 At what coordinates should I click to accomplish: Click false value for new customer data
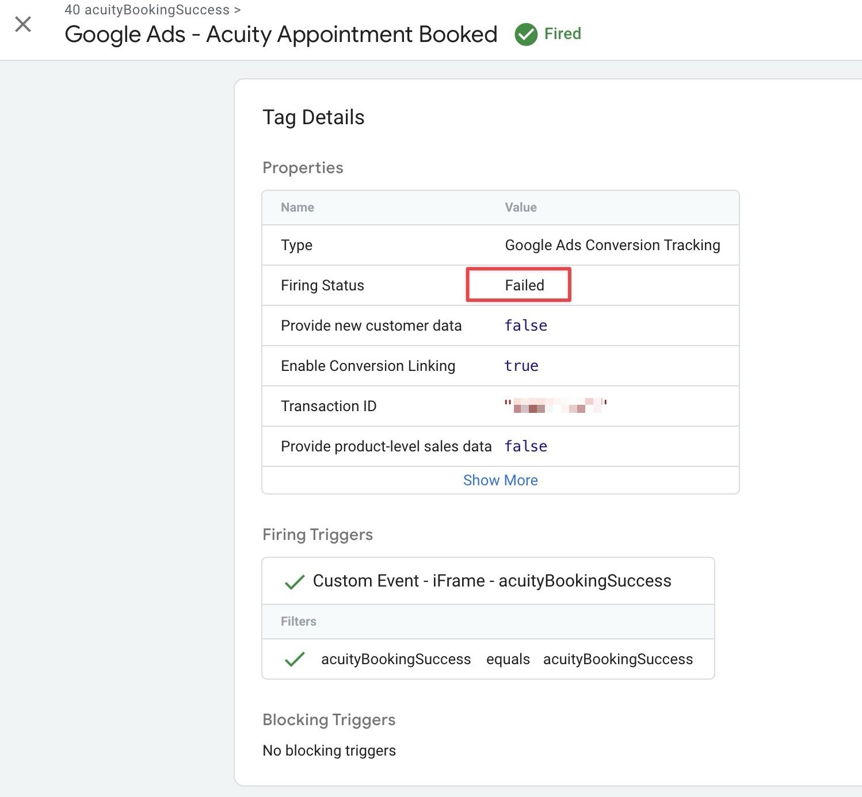pos(525,325)
